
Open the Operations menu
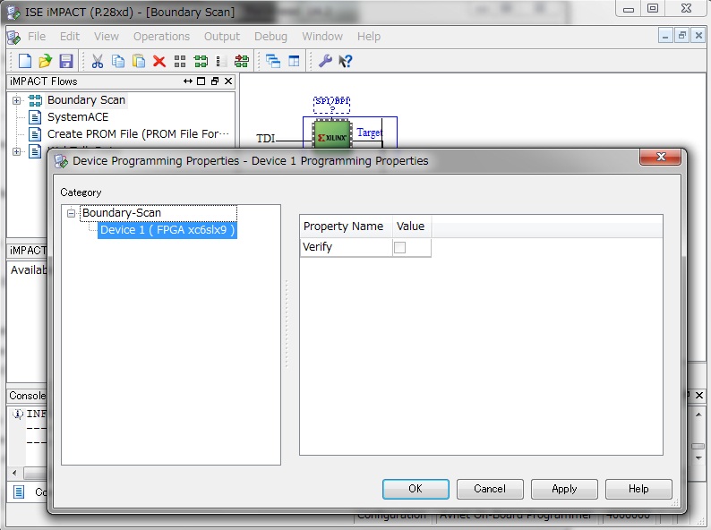[161, 37]
